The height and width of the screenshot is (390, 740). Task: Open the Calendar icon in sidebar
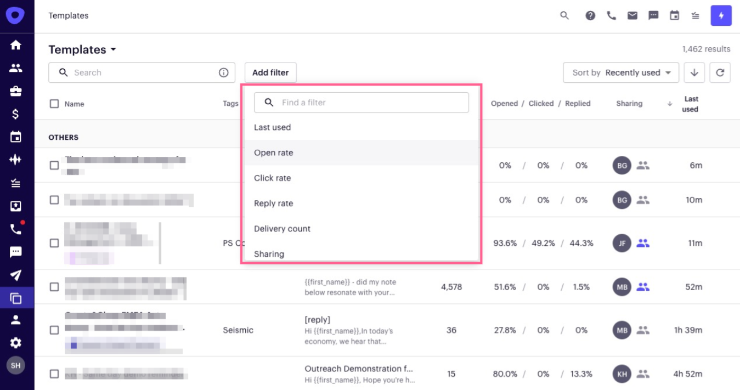click(x=16, y=137)
